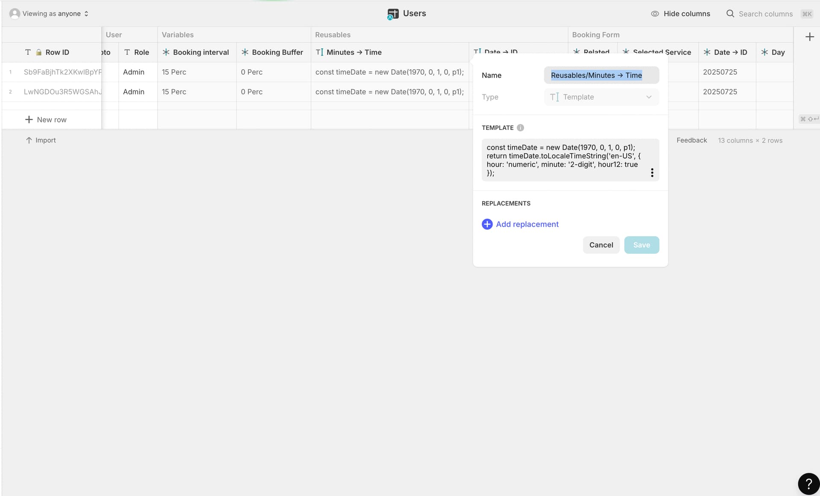The image size is (820, 496).
Task: Click the Users table icon
Action: pos(392,14)
